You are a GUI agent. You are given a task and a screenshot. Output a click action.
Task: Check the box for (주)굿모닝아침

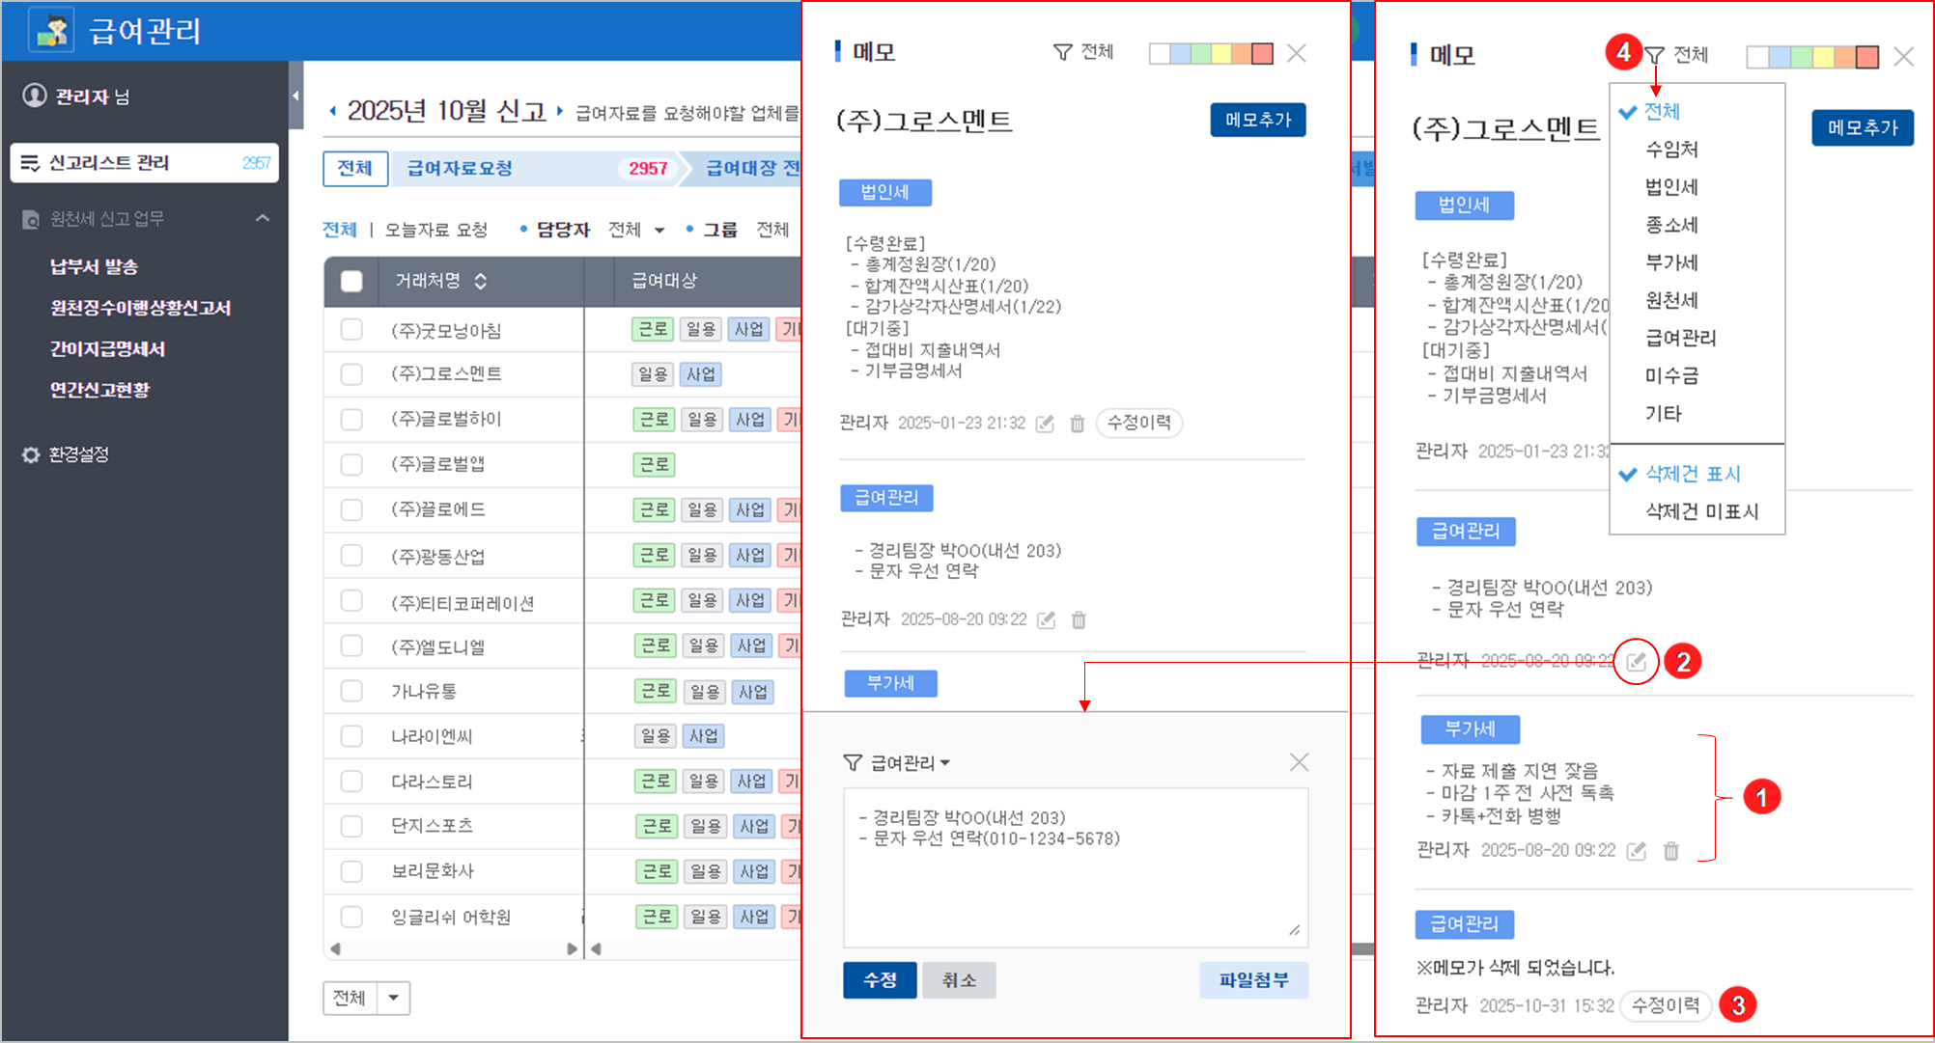point(351,330)
